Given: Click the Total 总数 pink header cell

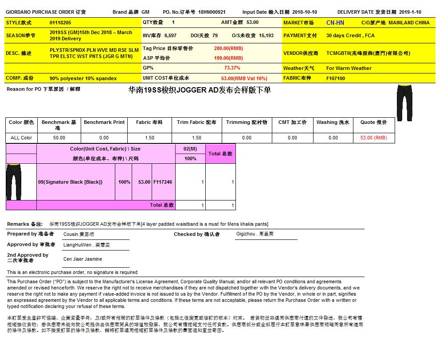Looking at the screenshot, I should [220, 154].
